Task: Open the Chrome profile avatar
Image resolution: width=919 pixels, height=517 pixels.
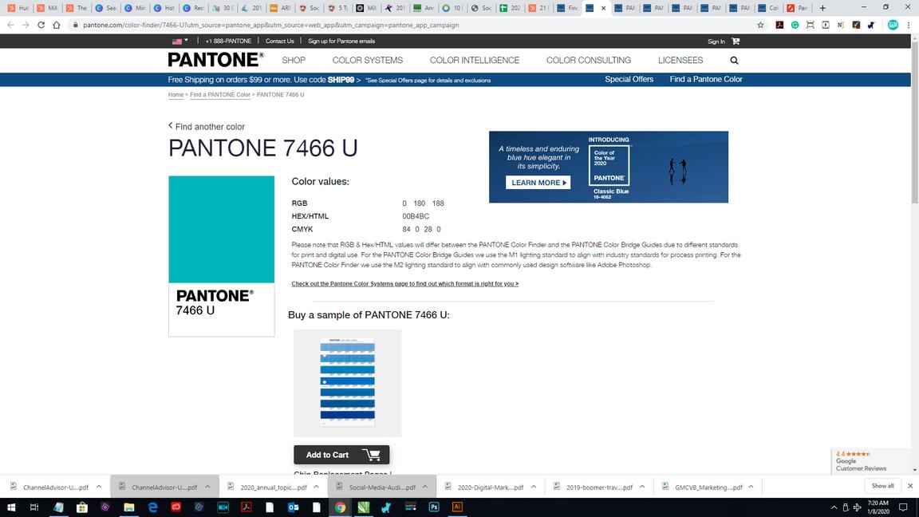Action: click(893, 25)
